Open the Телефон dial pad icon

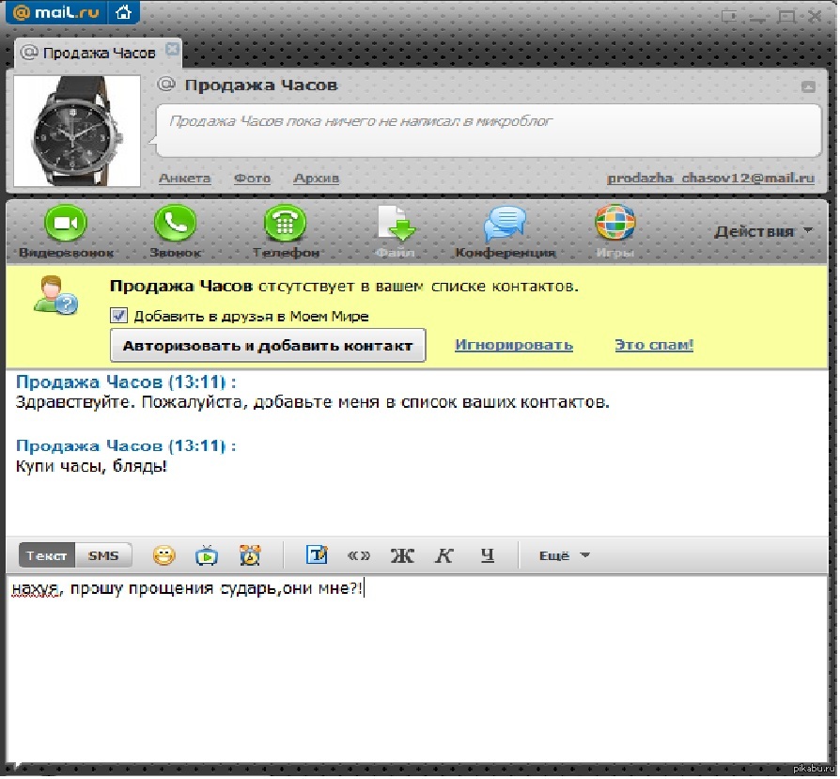286,225
